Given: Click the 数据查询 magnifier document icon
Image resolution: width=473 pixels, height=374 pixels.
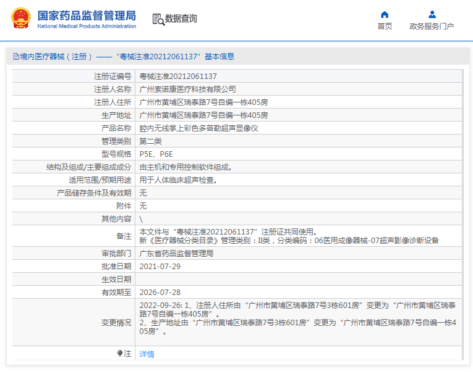Looking at the screenshot, I should [158, 19].
